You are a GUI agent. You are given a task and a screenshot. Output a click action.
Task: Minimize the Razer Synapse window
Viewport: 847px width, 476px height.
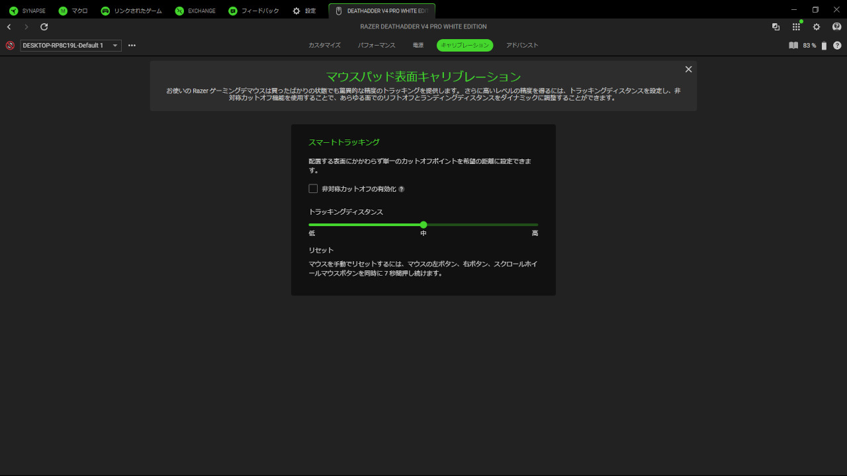pos(795,9)
